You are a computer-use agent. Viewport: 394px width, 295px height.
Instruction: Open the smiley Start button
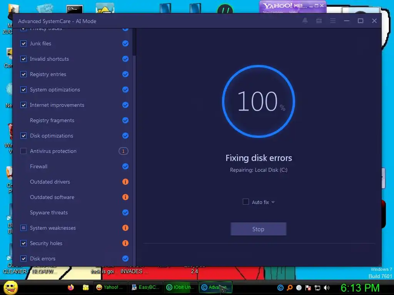(x=10, y=287)
